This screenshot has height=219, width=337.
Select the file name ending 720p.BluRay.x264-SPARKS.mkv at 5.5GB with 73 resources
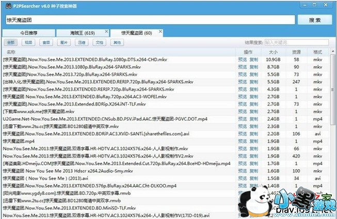[70, 74]
